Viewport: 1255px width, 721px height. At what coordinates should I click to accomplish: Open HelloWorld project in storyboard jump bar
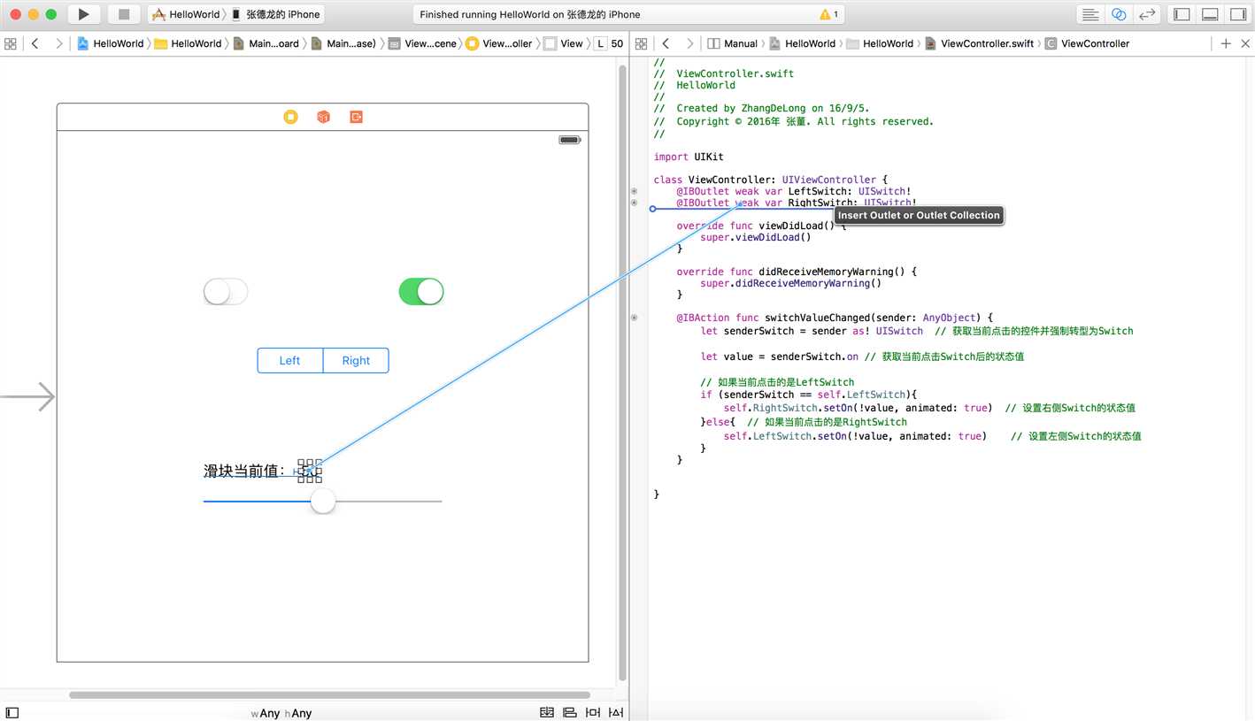click(110, 43)
